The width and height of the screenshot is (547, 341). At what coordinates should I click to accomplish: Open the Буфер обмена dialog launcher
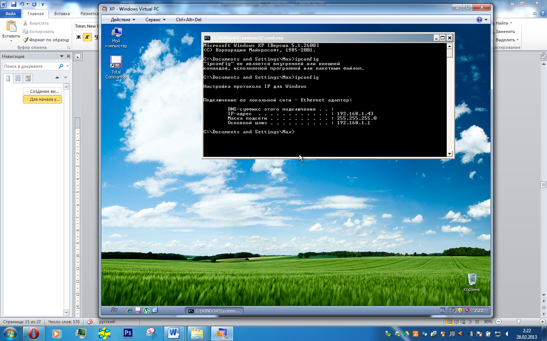(69, 48)
